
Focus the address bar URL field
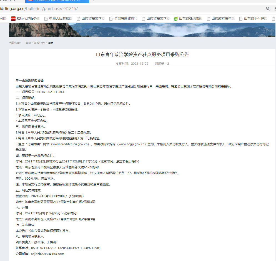(x=111, y=9)
